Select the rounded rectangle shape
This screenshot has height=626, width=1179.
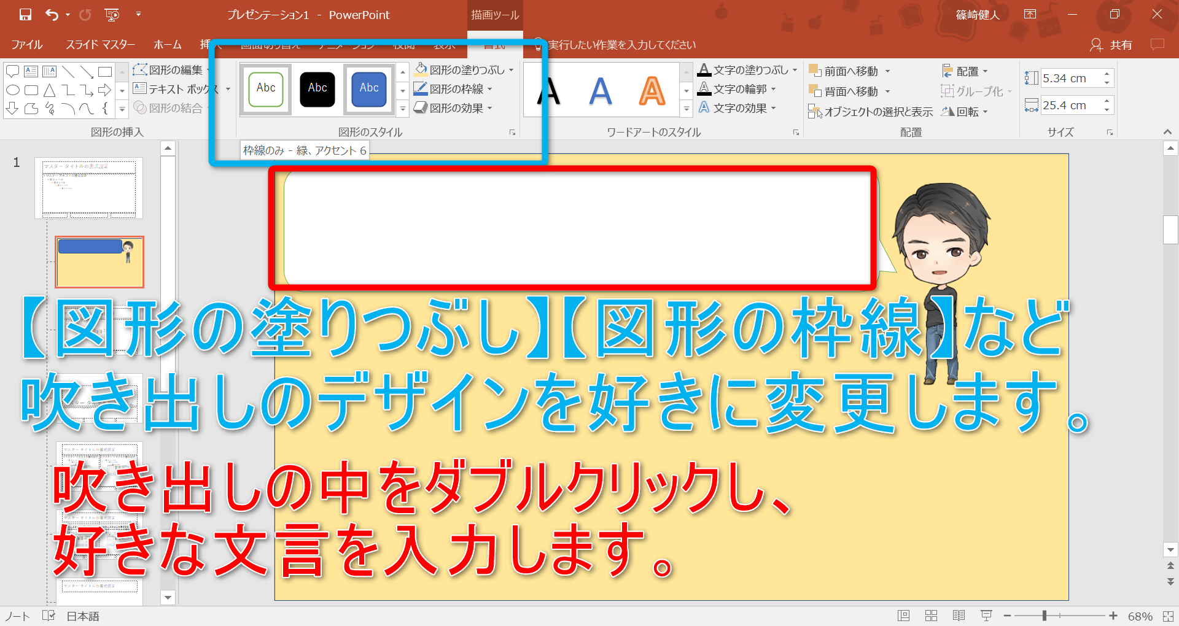click(31, 90)
